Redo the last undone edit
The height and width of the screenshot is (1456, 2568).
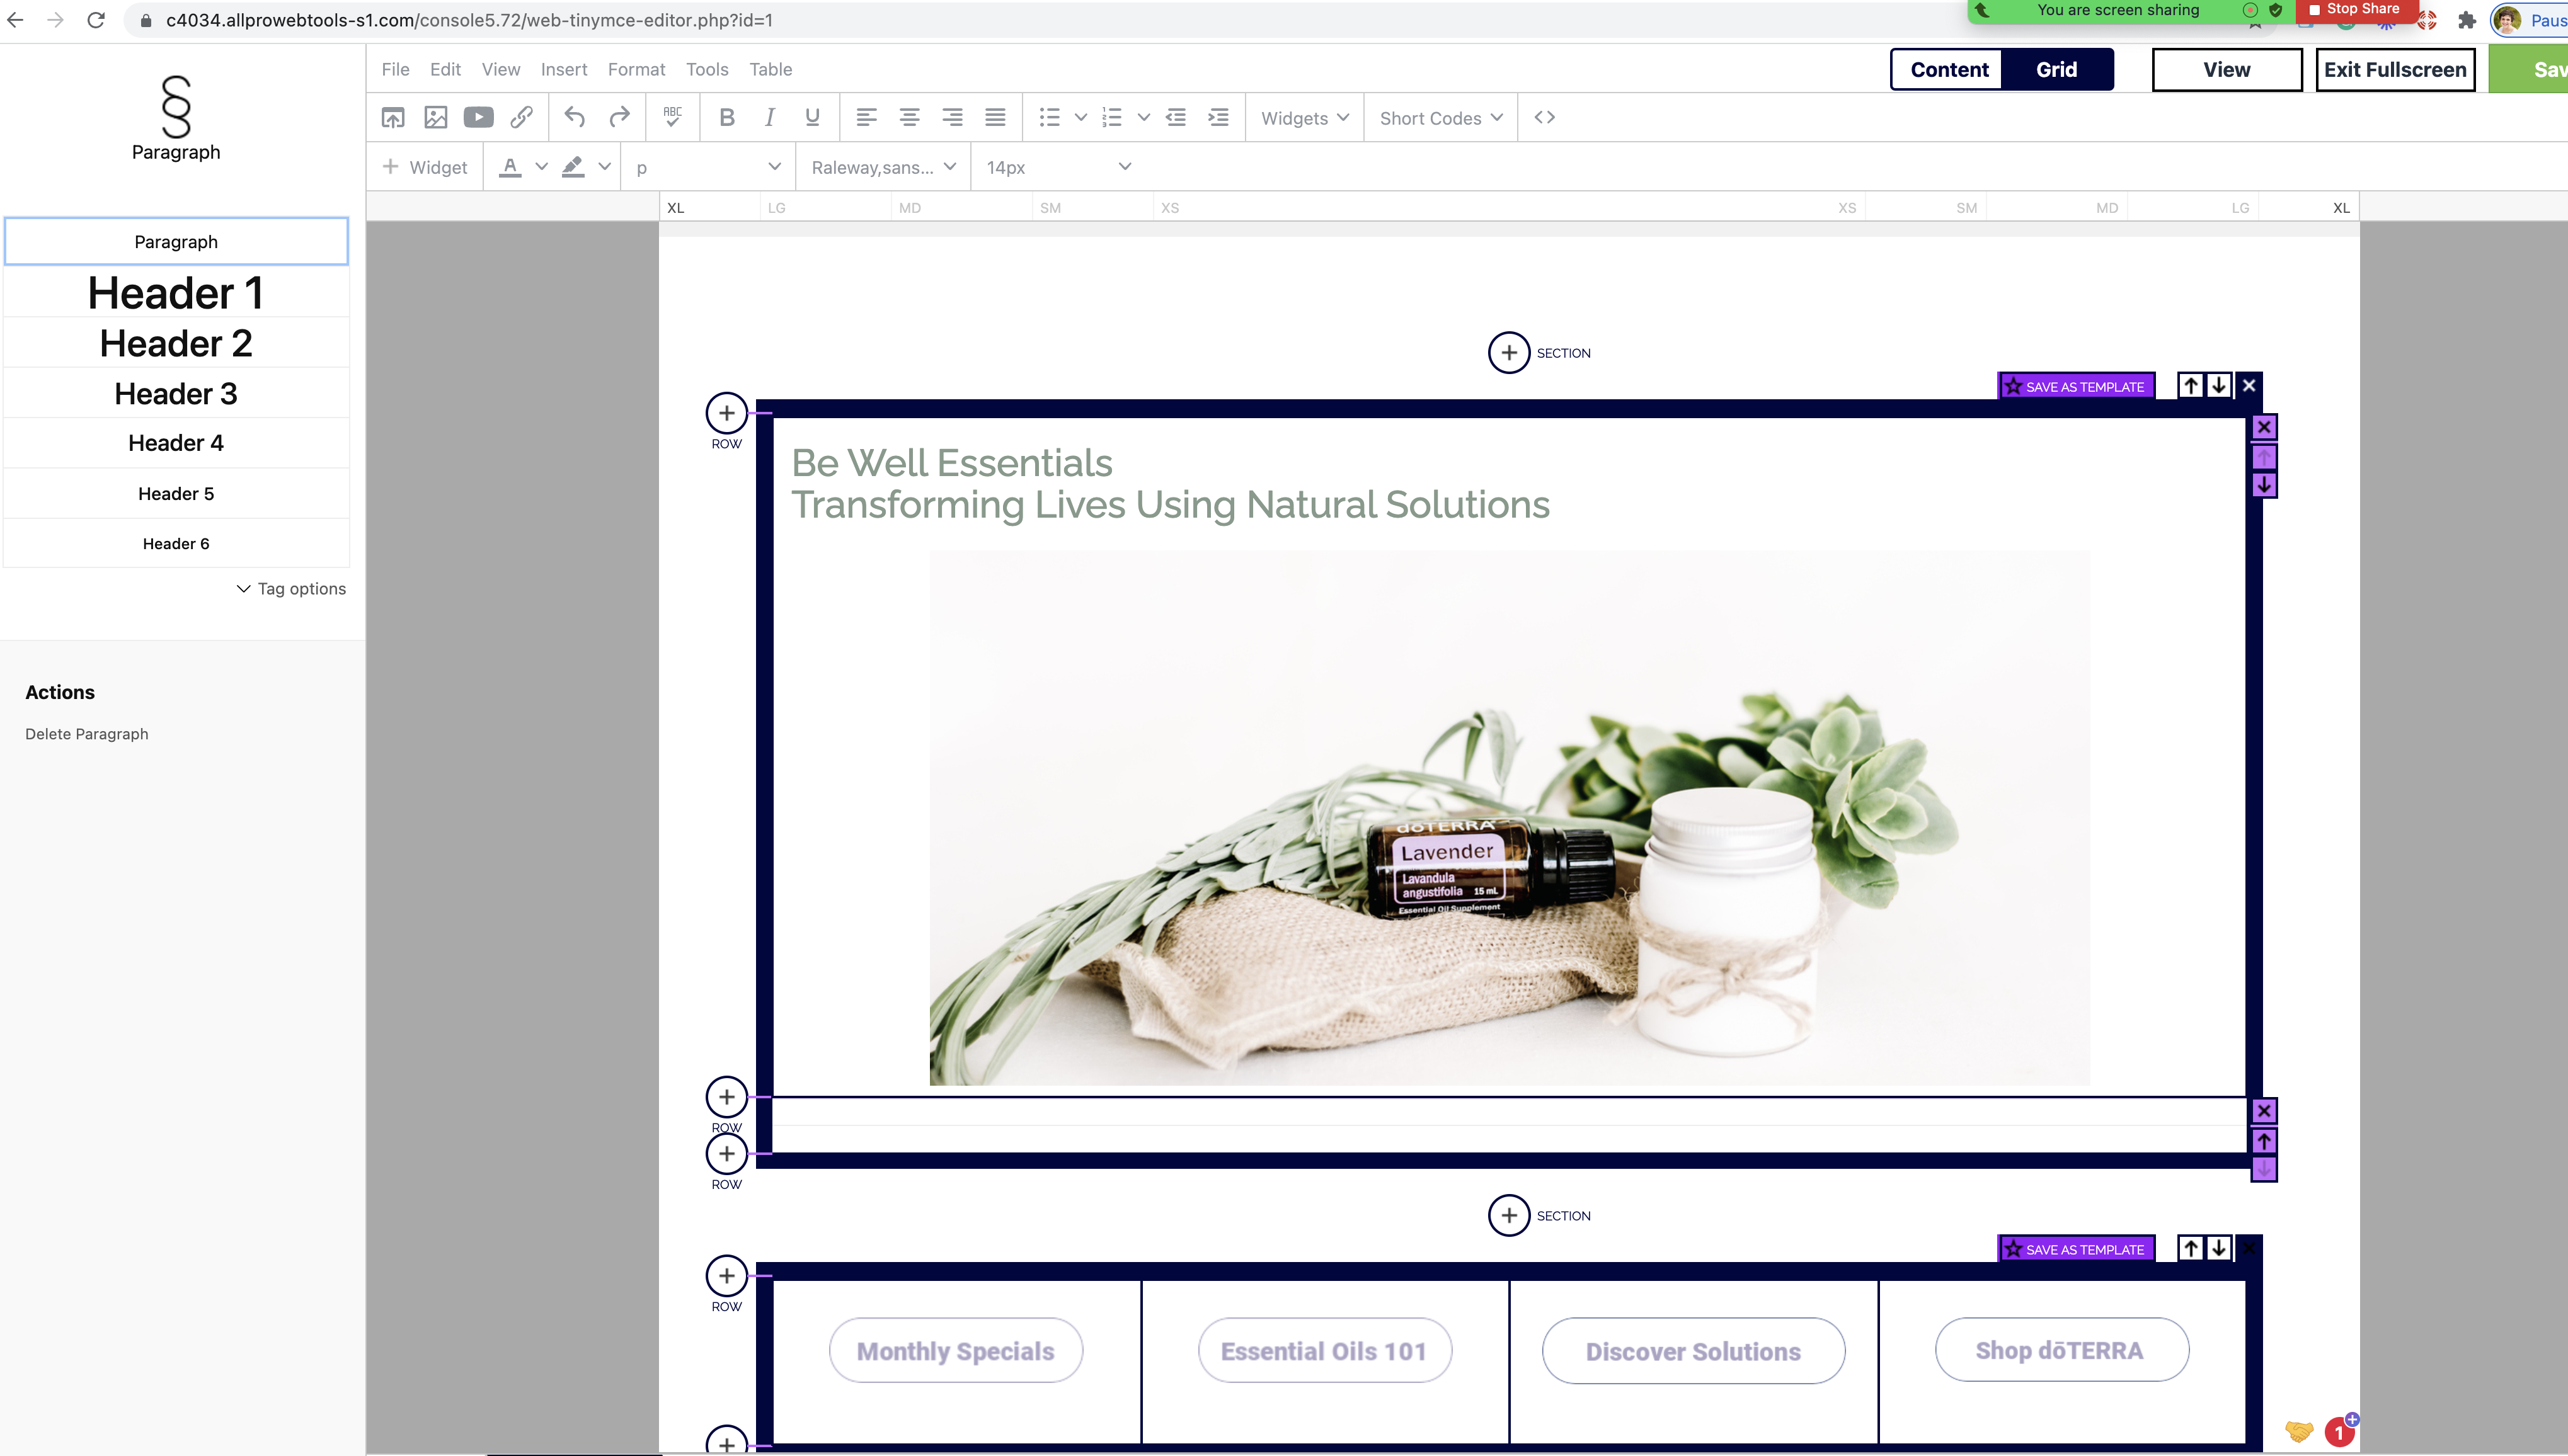[619, 118]
